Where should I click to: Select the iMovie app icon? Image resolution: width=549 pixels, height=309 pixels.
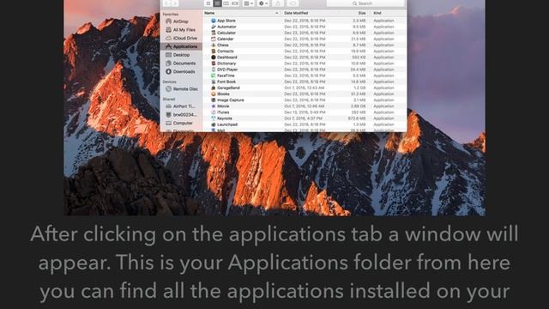(x=214, y=106)
